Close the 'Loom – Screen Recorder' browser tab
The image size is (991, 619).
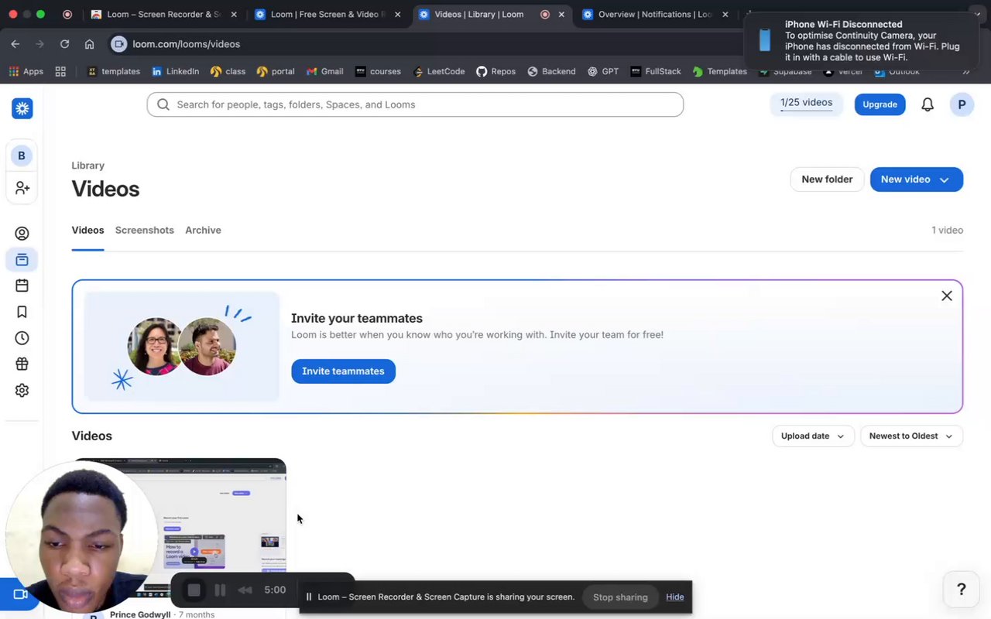234,14
